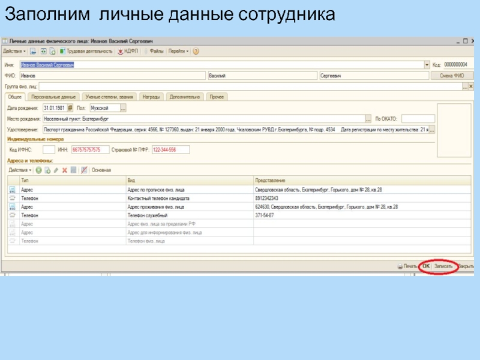Switch to the Персональные данные tab
480x360 pixels.
pyautogui.click(x=53, y=97)
